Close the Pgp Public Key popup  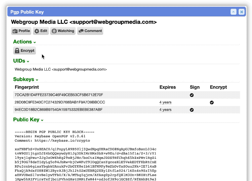pos(242,12)
